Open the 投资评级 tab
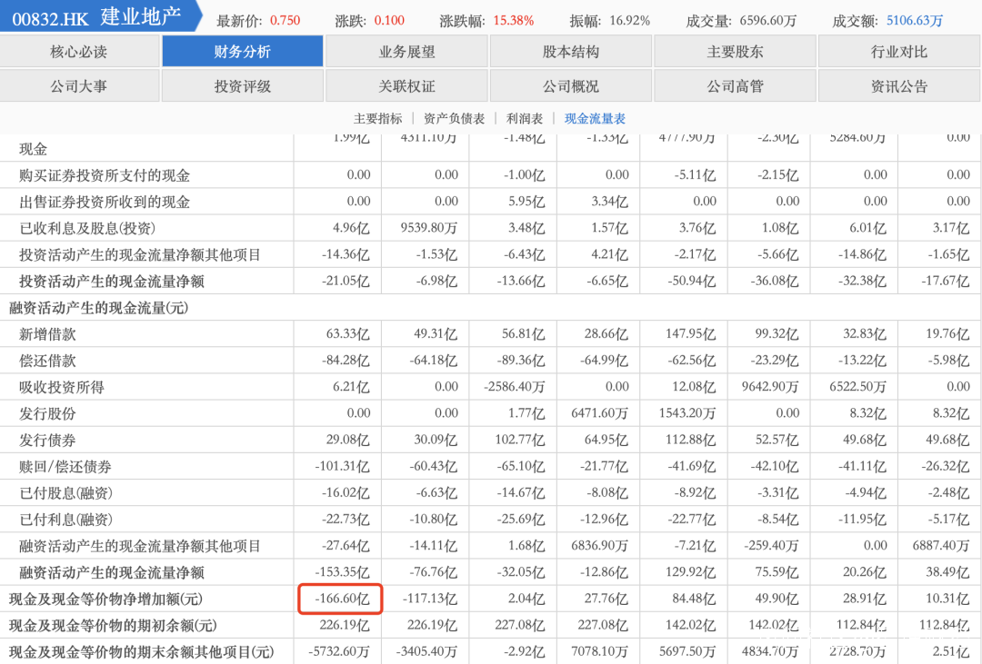Screen dimensions: 982x664 point(243,85)
